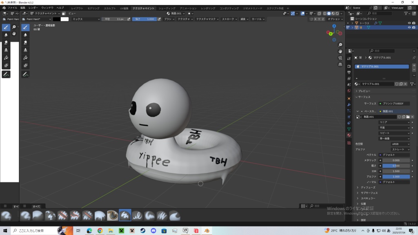Image resolution: width=418 pixels, height=235 pixels.
Task: Toggle Y axis symmetry button
Action: click(x=319, y=19)
